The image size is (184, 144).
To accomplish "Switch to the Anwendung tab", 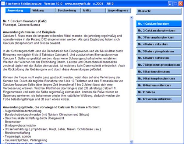I will click(18, 11).
